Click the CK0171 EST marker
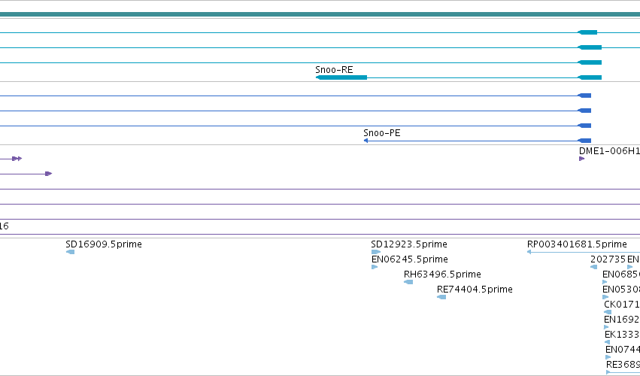The image size is (640, 376). tap(608, 312)
